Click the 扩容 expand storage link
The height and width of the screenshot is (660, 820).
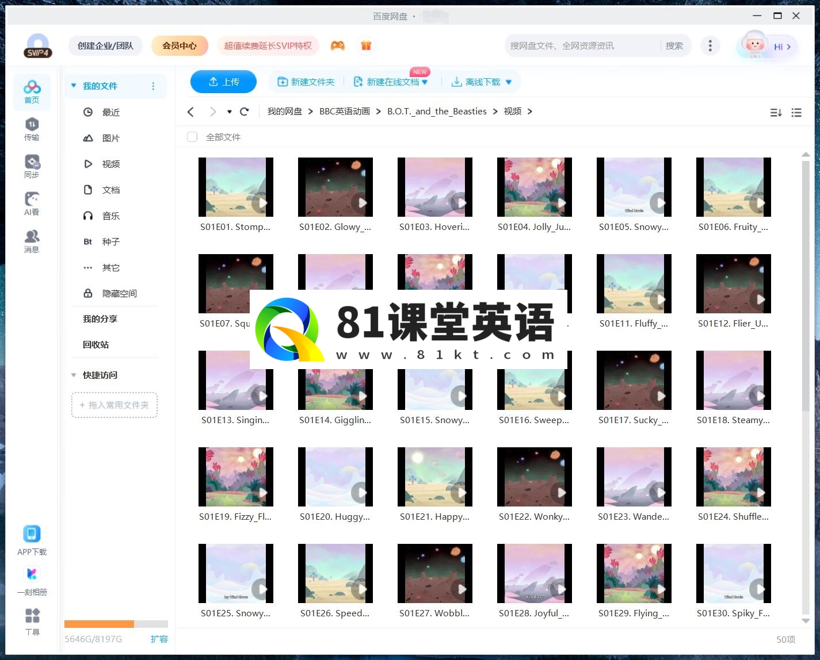159,639
